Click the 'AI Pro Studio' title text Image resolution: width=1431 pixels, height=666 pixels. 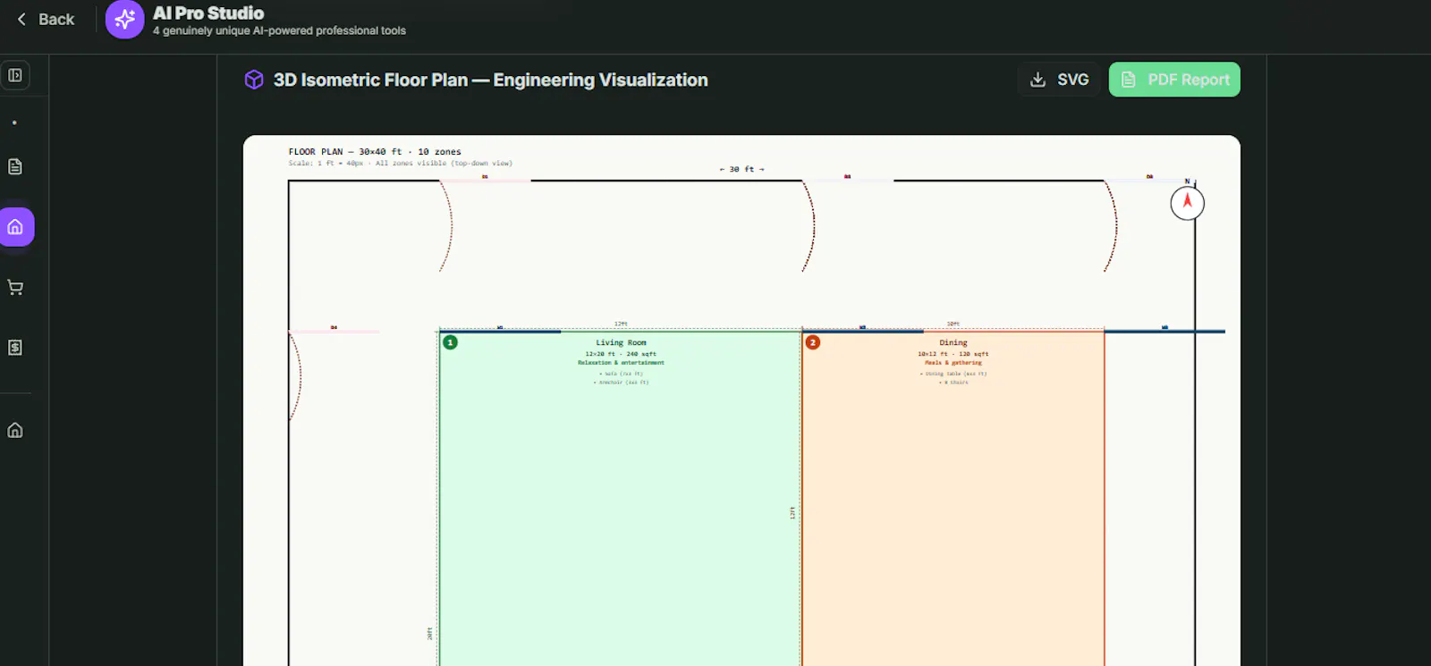pyautogui.click(x=208, y=13)
